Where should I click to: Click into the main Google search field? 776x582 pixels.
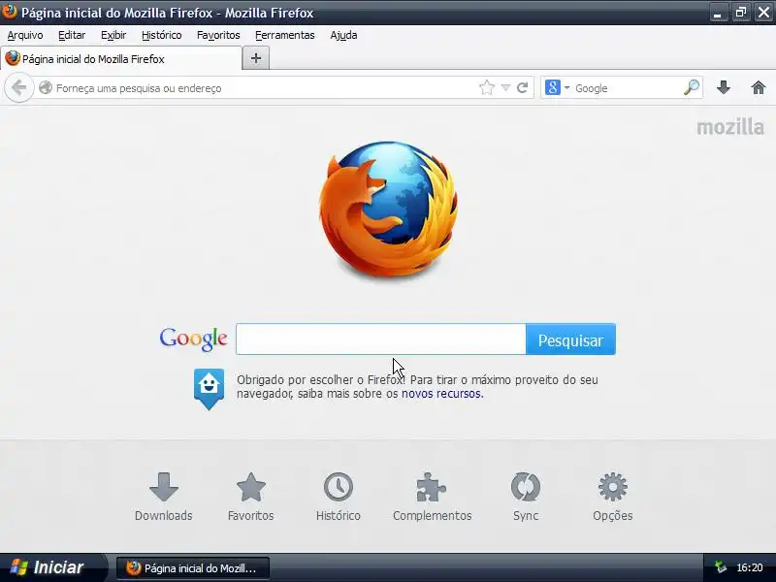[x=381, y=339]
